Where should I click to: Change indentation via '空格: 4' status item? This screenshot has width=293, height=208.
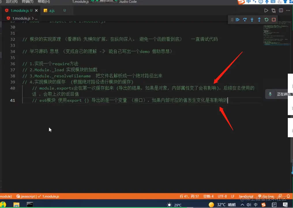point(208,196)
